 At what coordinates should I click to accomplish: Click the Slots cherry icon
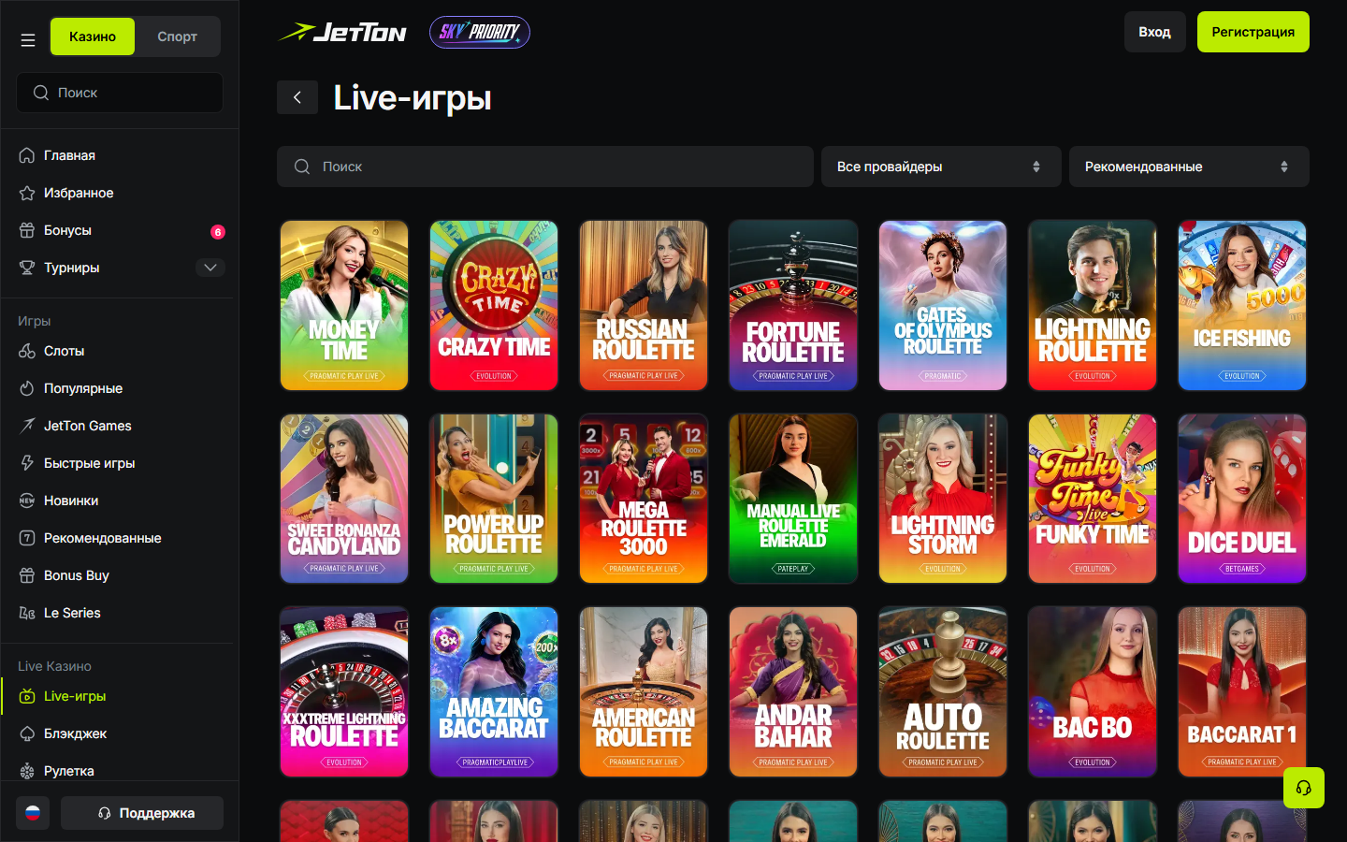(27, 351)
